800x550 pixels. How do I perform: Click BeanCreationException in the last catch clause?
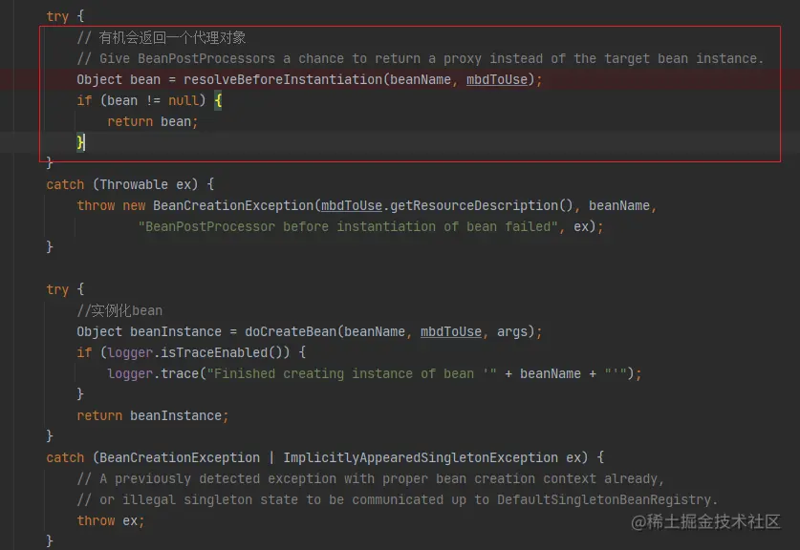pos(180,457)
